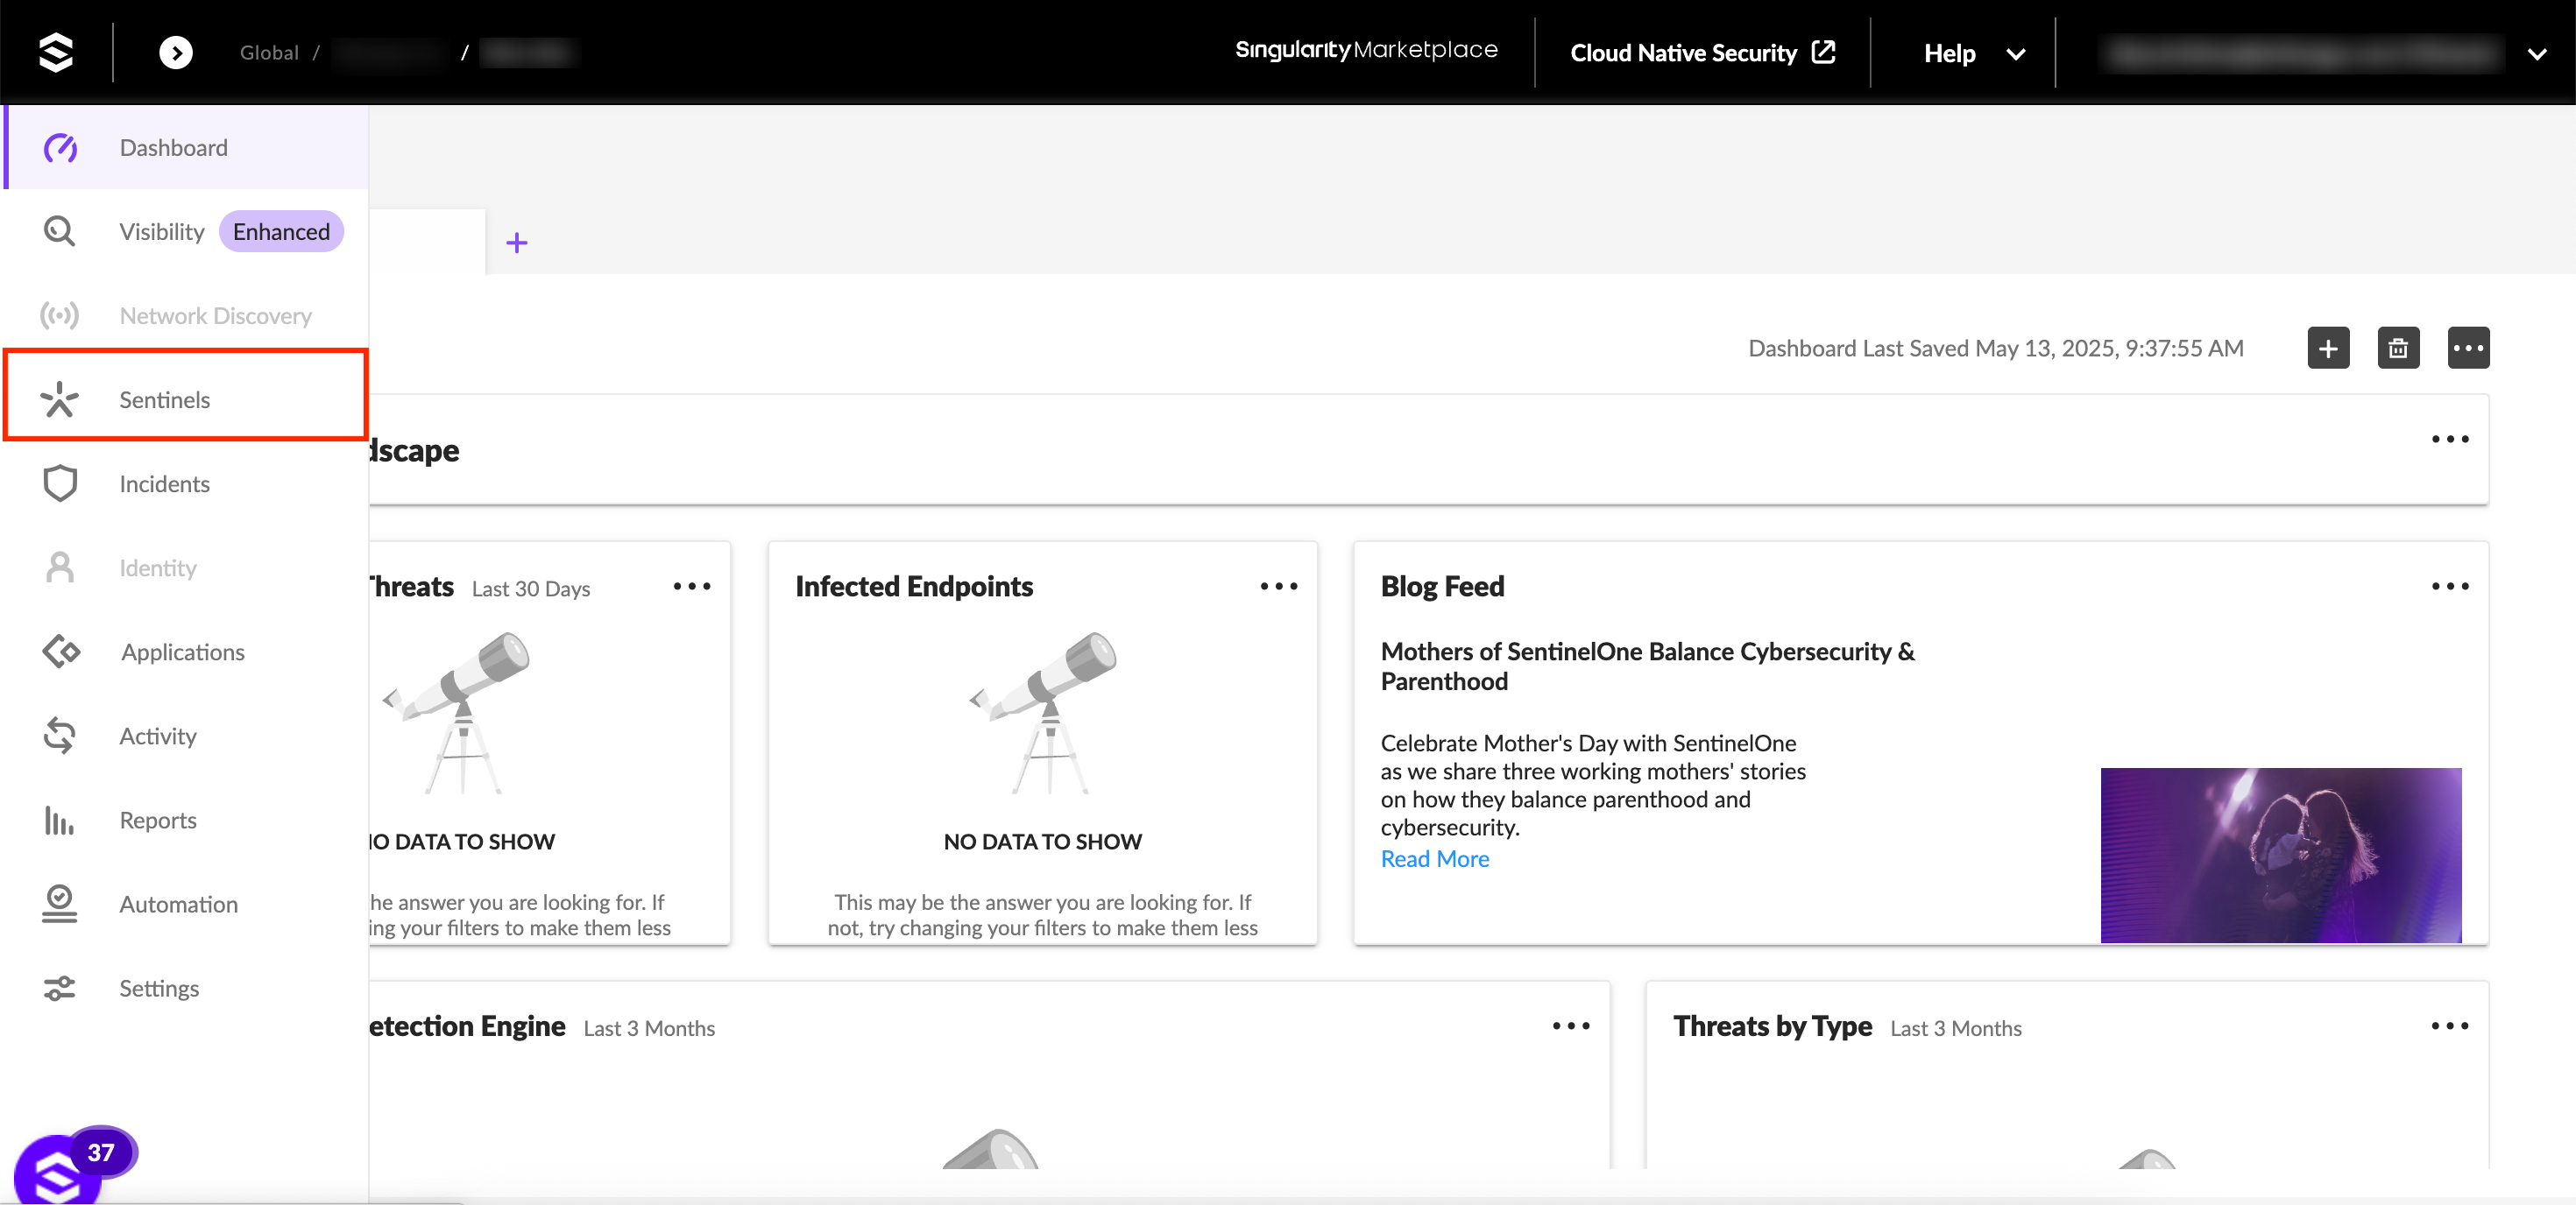Click the Activity cycle arrows icon

pyautogui.click(x=59, y=736)
